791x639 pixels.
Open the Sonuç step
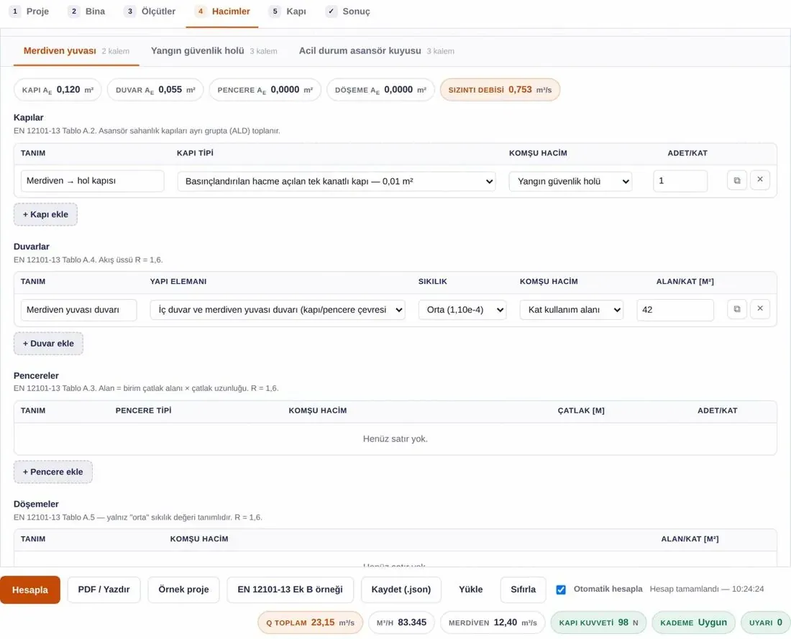pyautogui.click(x=348, y=12)
